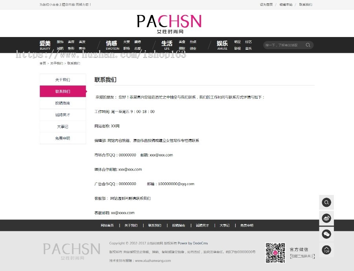Select 诚聘英才 in the sidebar
Viewport: 354px width, 271px height.
(x=63, y=115)
